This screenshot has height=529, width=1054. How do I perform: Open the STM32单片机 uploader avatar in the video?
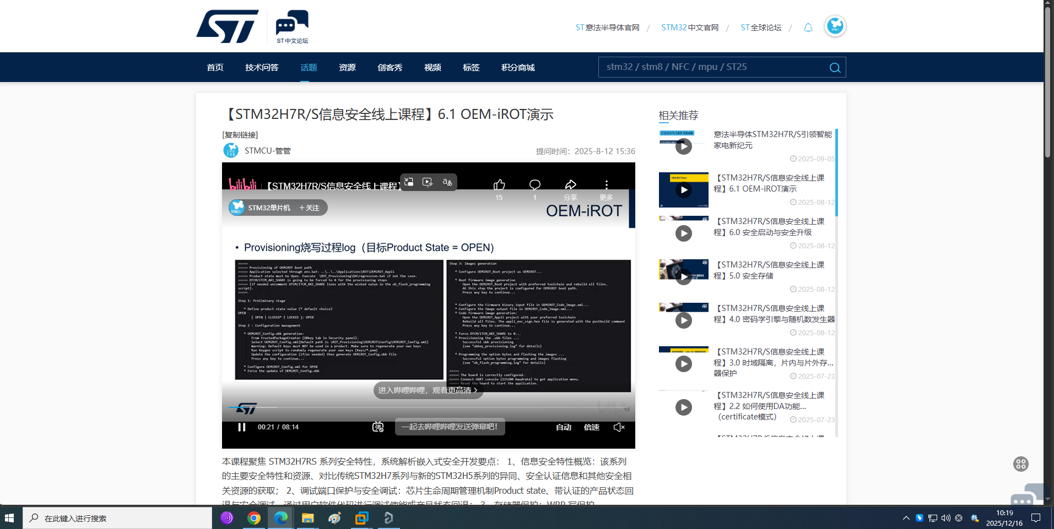[x=237, y=208]
